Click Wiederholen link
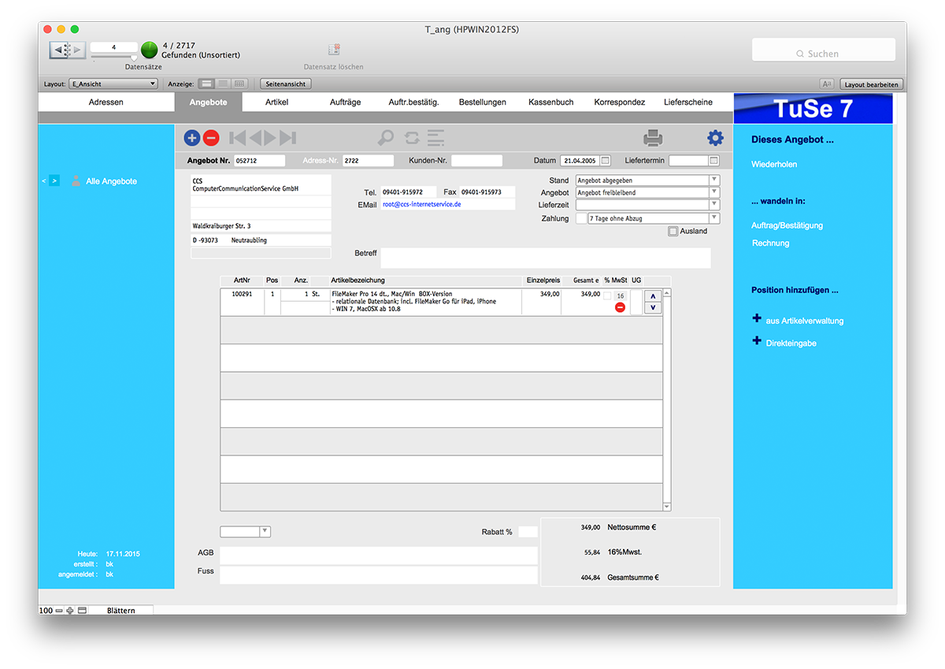Image resolution: width=945 pixels, height=669 pixels. tap(774, 165)
